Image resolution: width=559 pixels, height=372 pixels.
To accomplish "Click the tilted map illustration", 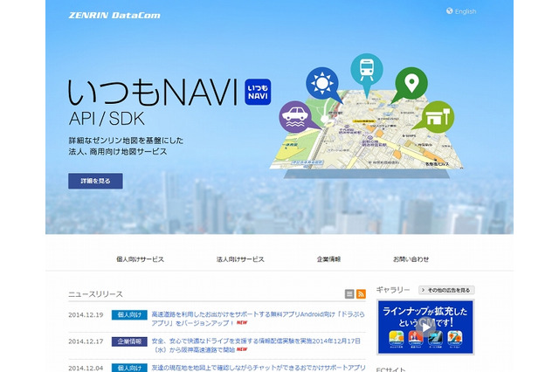I will pos(367,134).
